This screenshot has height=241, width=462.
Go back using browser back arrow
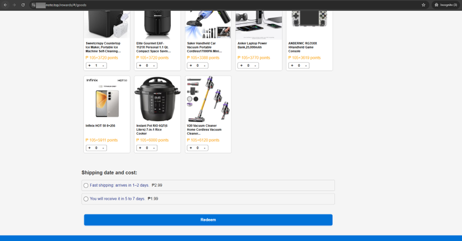click(5, 5)
